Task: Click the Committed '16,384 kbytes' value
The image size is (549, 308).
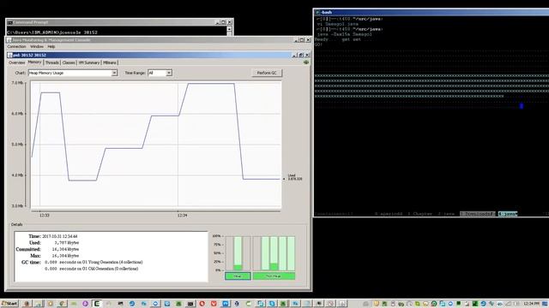Action: pos(65,249)
